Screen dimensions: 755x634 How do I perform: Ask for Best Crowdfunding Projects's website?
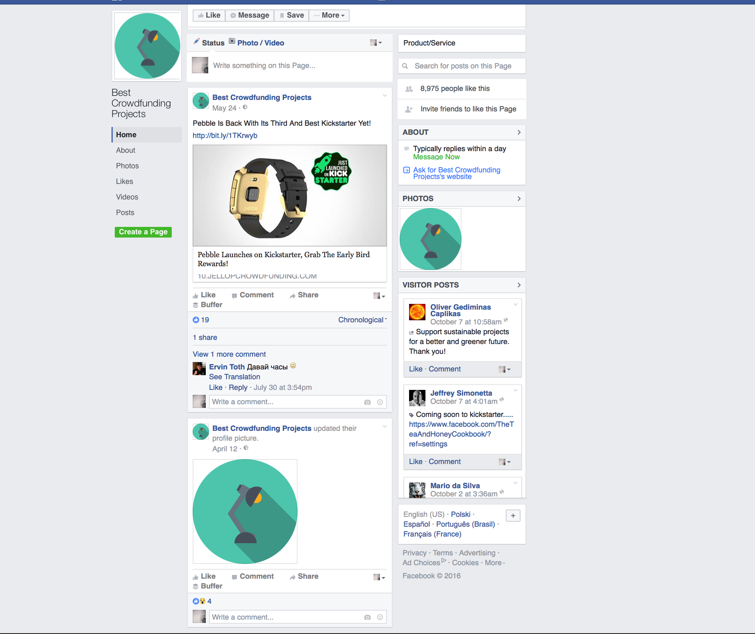point(457,173)
